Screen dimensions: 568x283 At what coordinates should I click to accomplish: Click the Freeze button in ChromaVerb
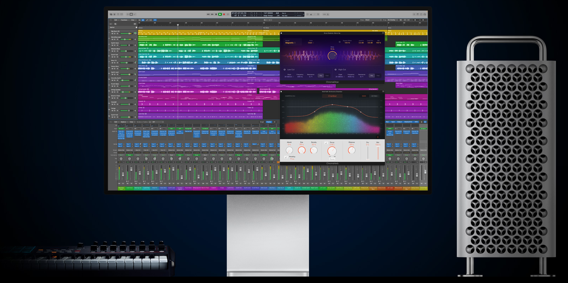point(332,159)
